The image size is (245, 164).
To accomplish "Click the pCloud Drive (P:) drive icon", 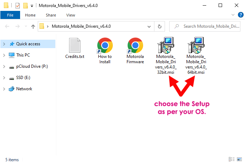I will pos(12,67).
